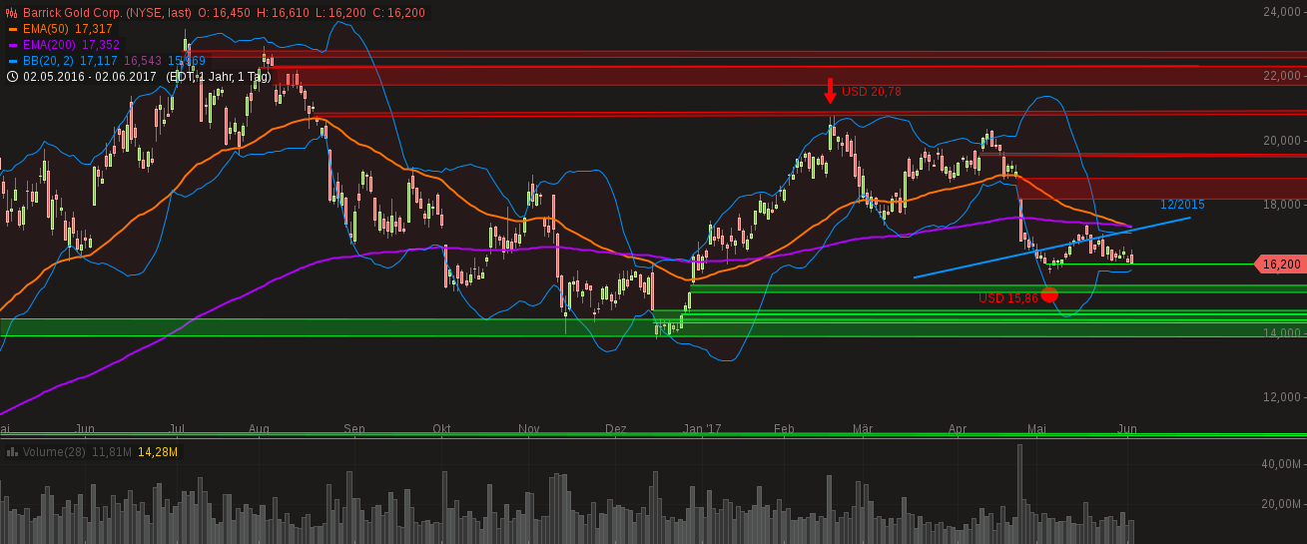
Task: Click the USD 15,86 annotation label
Action: [x=1008, y=298]
